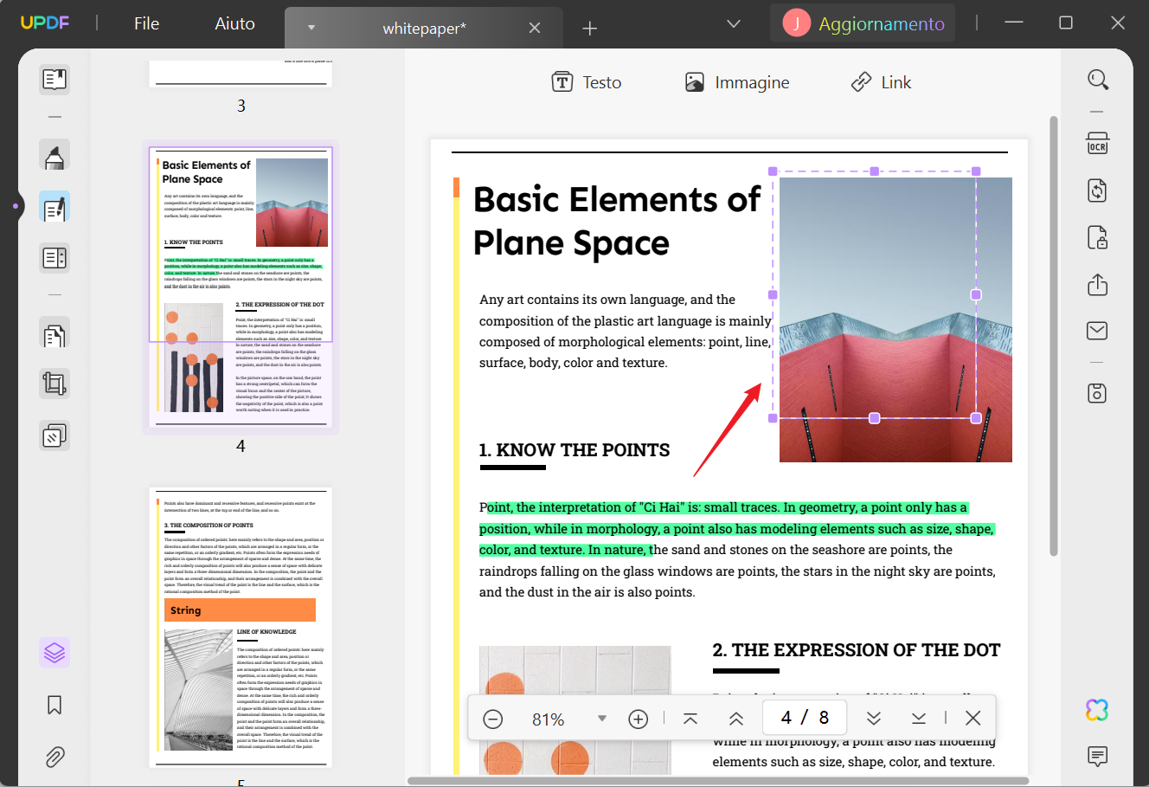
Task: Open the UPDF AI assistant icon
Action: coord(1098,710)
